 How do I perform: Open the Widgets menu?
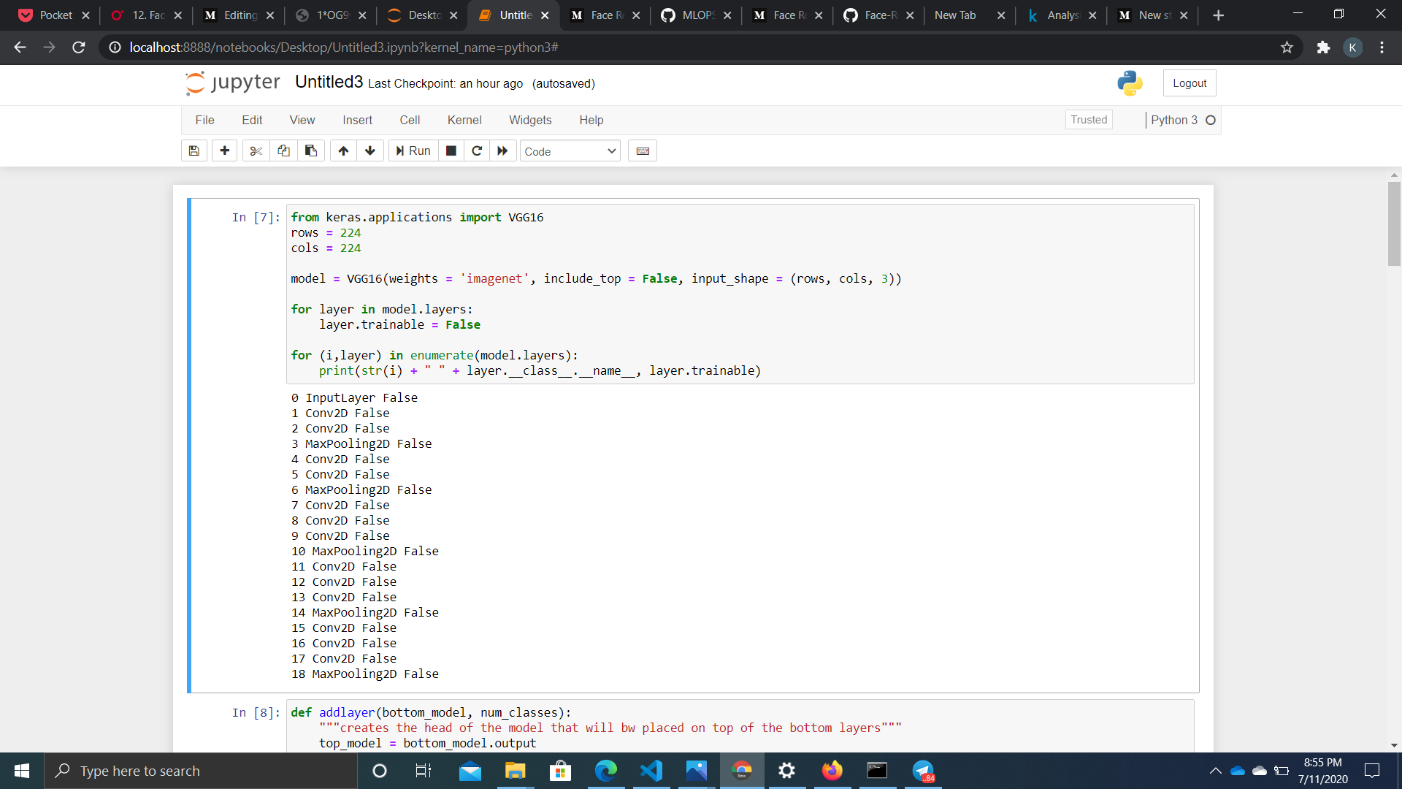pyautogui.click(x=530, y=120)
